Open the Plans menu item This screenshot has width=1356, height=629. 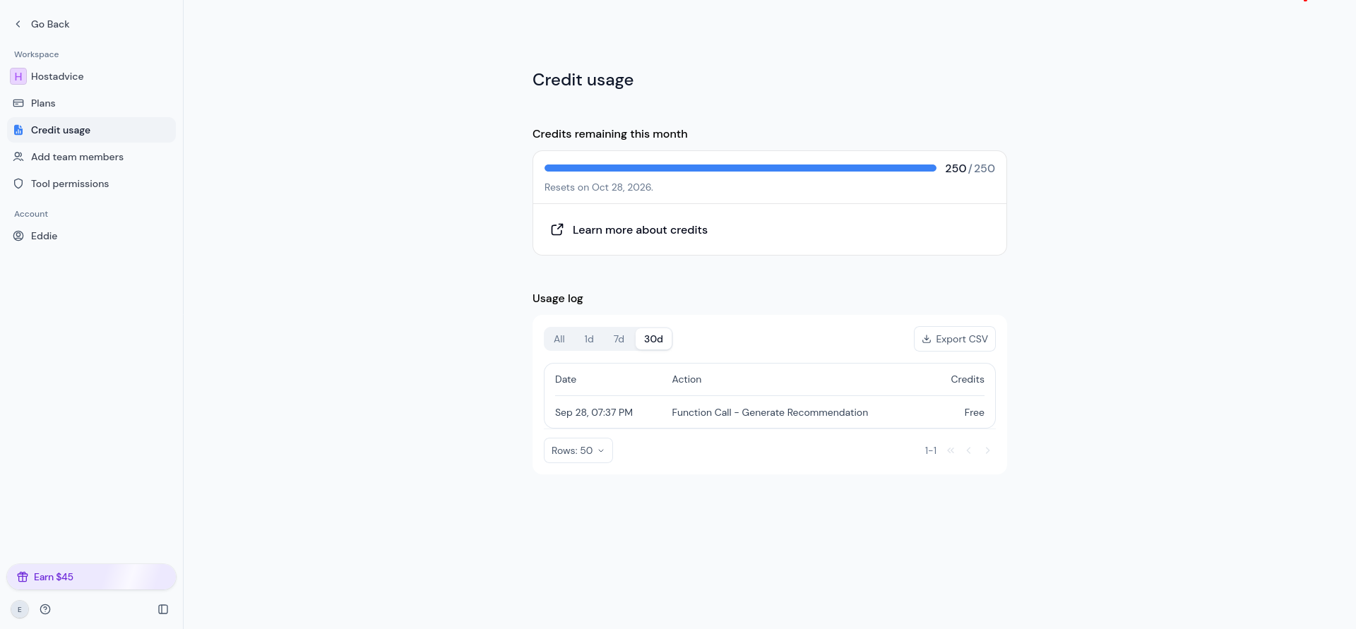pos(92,103)
